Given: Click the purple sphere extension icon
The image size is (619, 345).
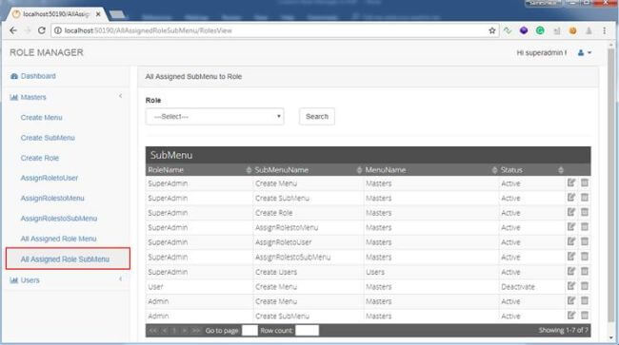Looking at the screenshot, I should coord(524,30).
